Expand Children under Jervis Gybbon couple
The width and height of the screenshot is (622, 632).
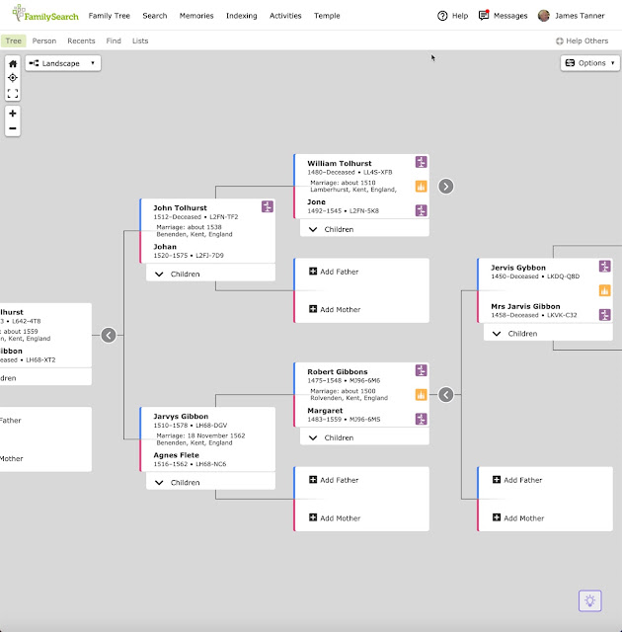point(548,334)
